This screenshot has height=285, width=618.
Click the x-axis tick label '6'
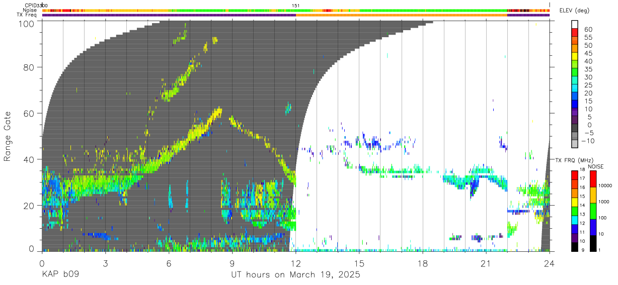[169, 263]
